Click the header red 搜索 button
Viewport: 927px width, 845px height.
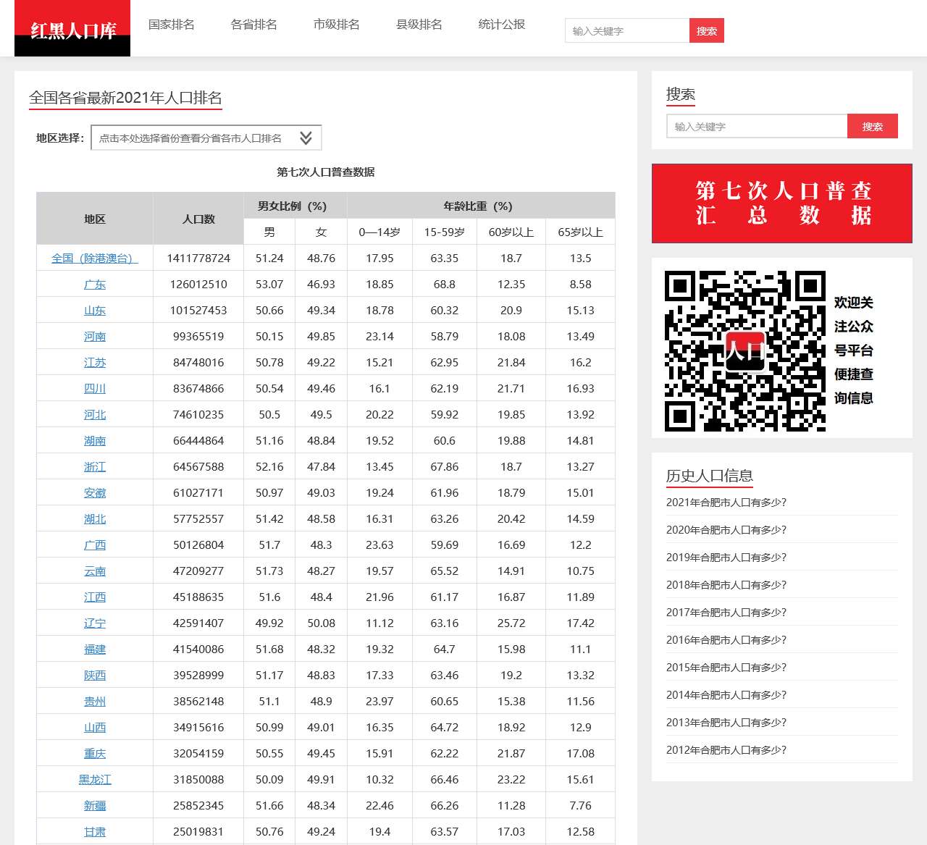coord(707,30)
